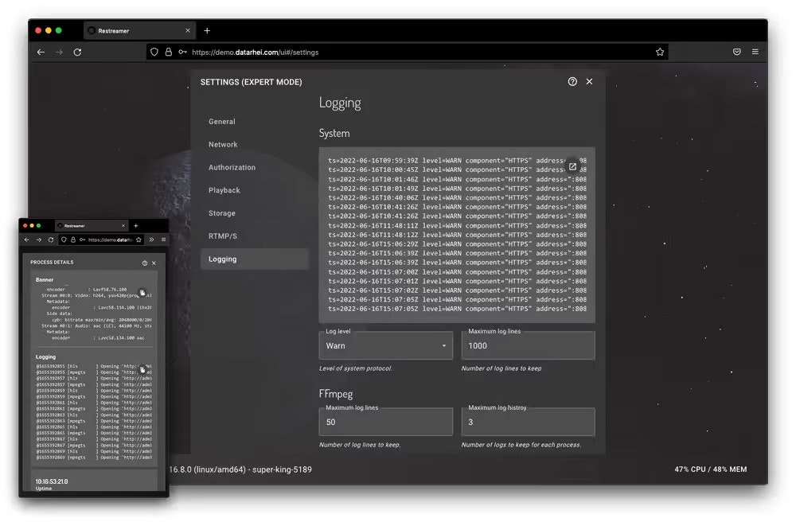Open system log in new window icon
Viewport: 796px width, 522px height.
tap(572, 166)
